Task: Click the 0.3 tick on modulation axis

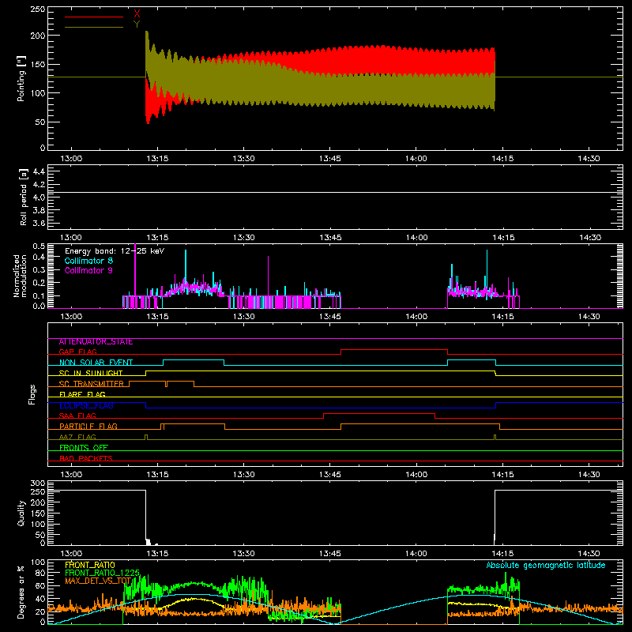Action: [x=39, y=269]
